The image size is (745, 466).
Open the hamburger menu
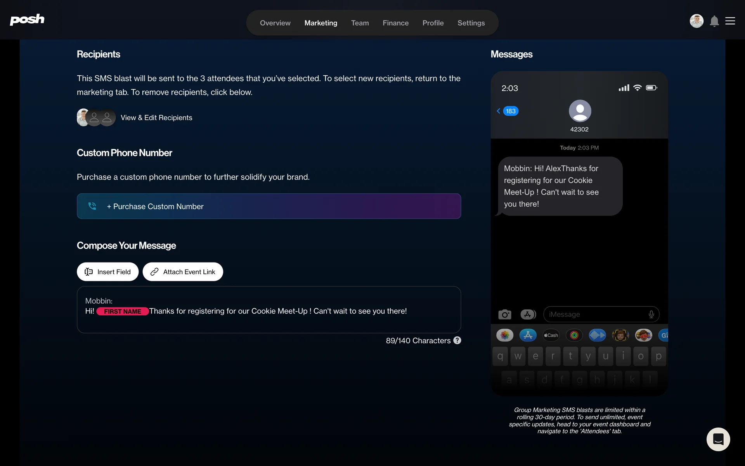point(730,21)
